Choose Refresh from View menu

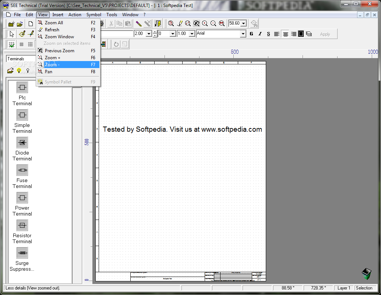(68, 30)
